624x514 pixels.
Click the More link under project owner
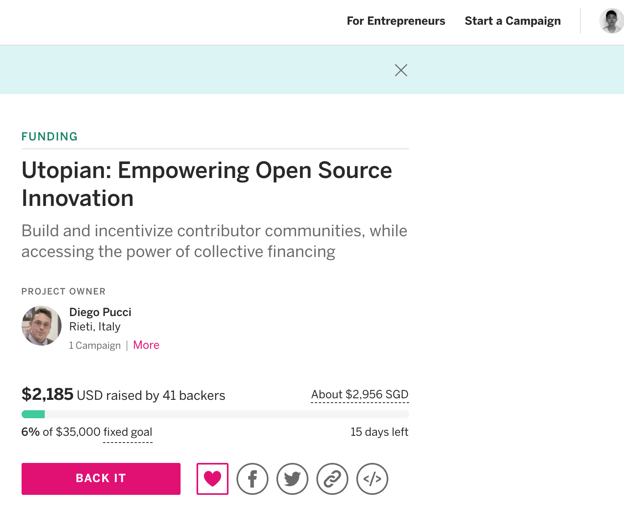coord(146,345)
